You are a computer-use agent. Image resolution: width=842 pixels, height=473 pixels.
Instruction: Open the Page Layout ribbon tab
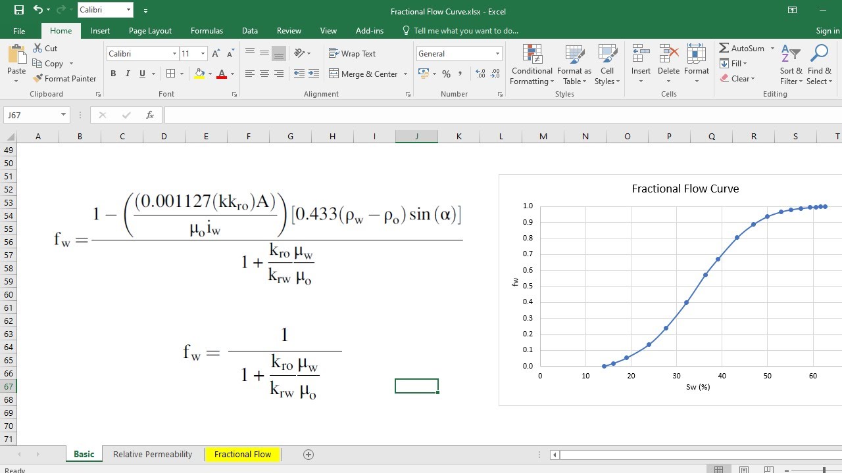point(150,31)
